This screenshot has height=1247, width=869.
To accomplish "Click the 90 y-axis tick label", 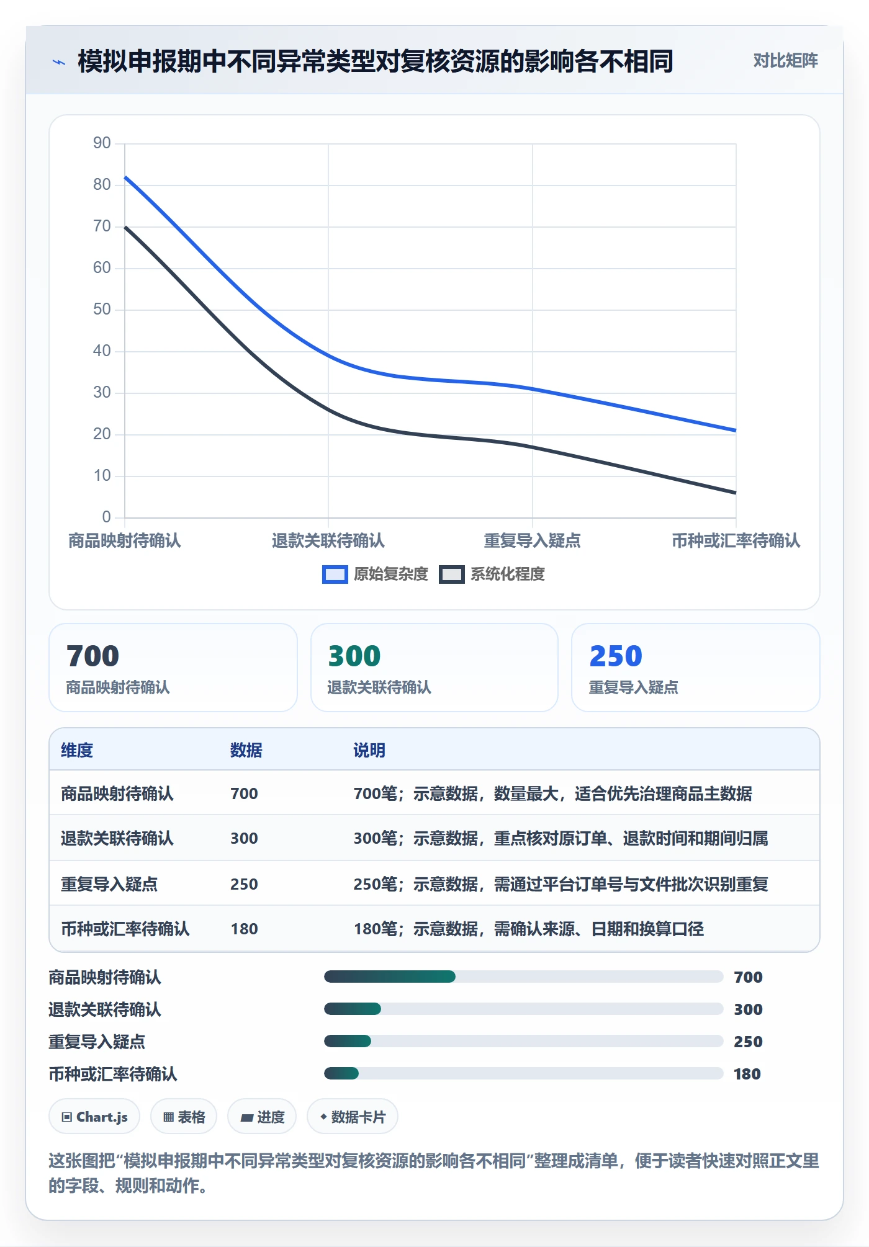I will (102, 143).
